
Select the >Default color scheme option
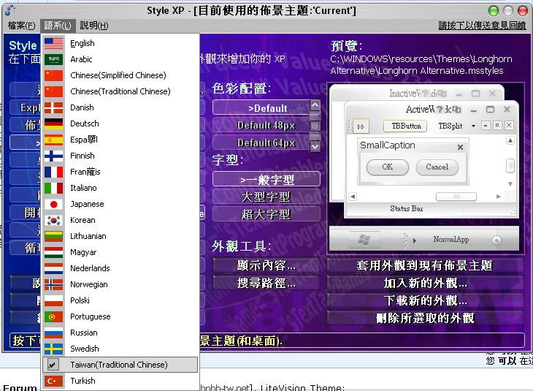(266, 108)
